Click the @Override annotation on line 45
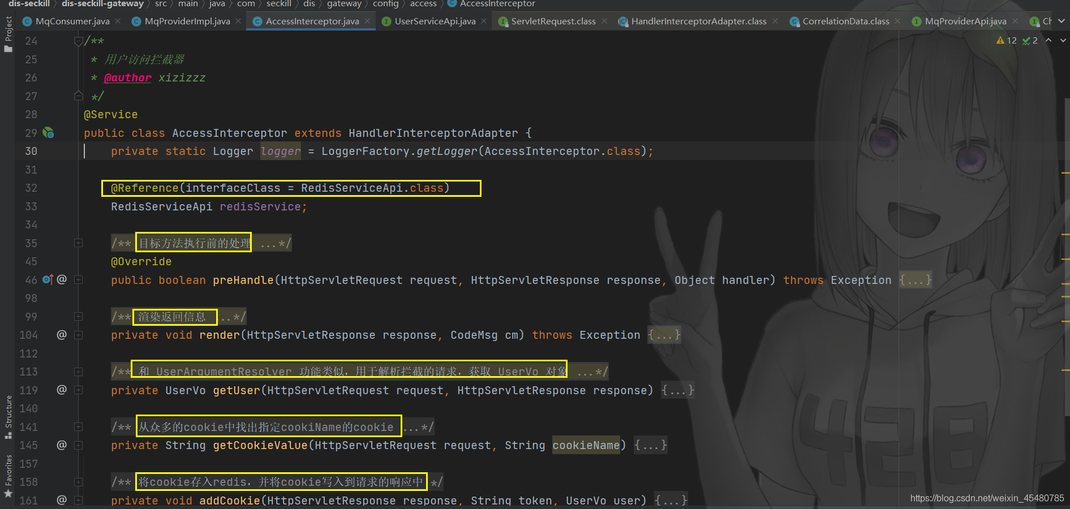The image size is (1070, 509). pyautogui.click(x=141, y=261)
